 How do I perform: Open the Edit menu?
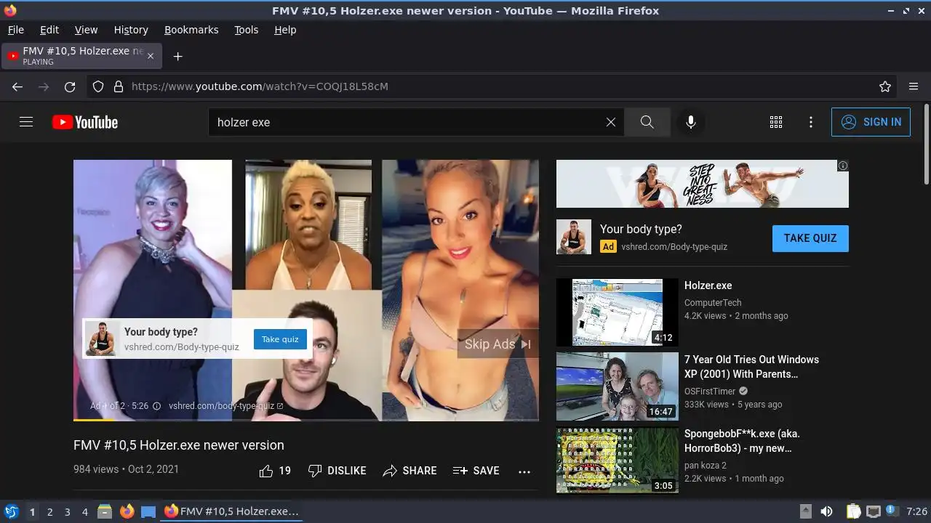click(49, 30)
